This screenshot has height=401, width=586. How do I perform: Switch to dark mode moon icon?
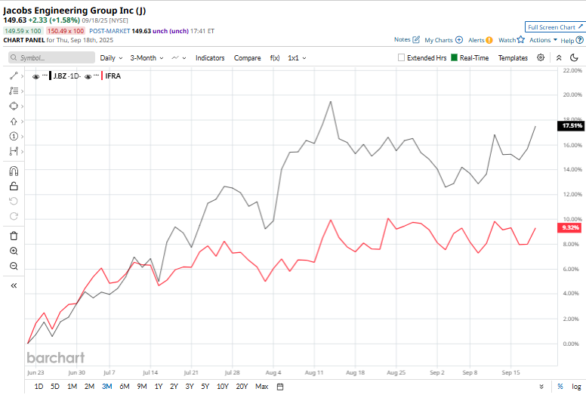point(575,57)
